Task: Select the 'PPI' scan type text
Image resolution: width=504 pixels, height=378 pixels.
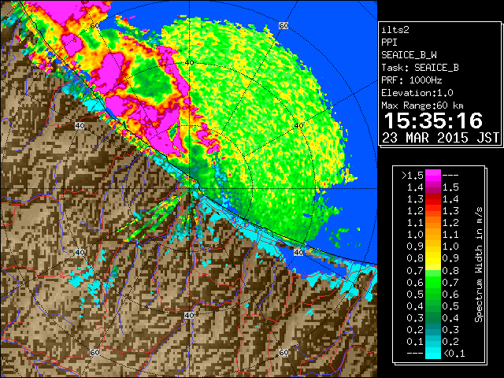Action: click(x=389, y=43)
